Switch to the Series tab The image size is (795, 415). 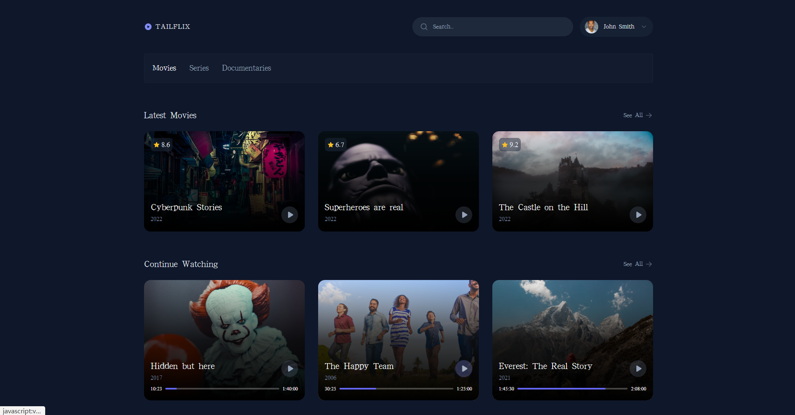tap(199, 68)
